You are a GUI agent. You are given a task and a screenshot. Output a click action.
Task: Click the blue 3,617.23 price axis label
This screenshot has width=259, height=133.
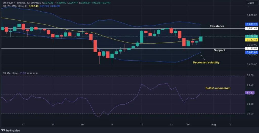click(252, 24)
